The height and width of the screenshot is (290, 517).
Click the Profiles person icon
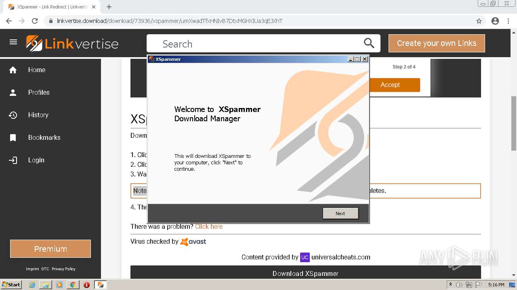coord(13,93)
